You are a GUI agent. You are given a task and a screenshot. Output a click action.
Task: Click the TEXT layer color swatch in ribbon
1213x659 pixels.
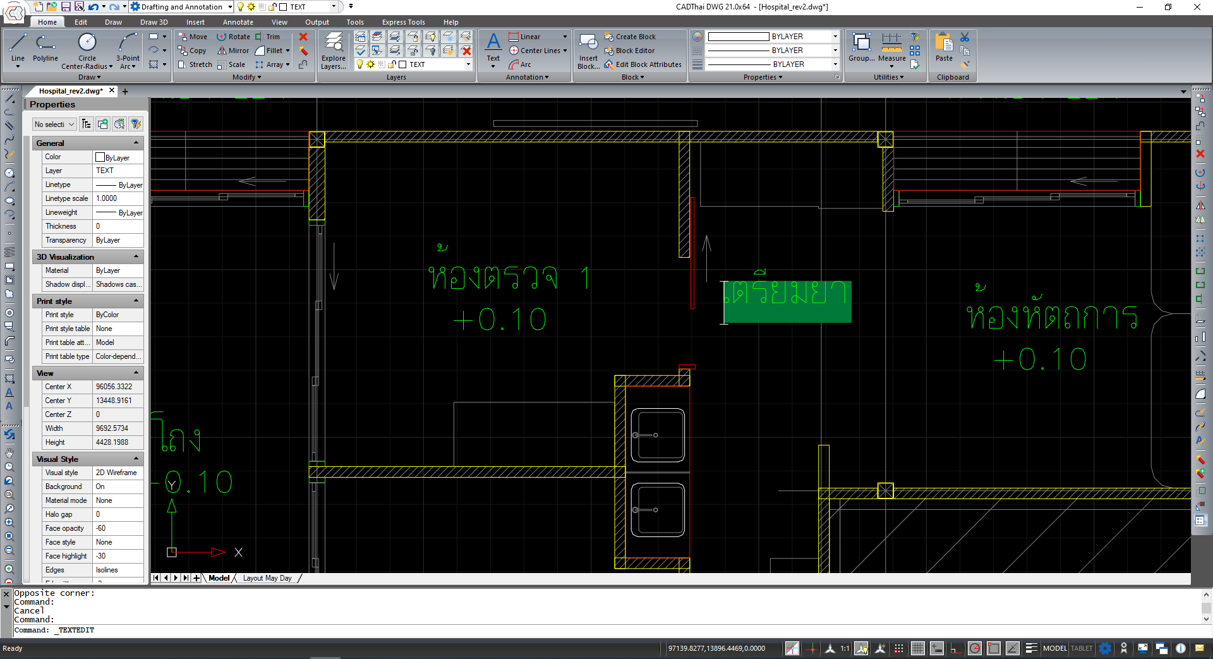(402, 64)
